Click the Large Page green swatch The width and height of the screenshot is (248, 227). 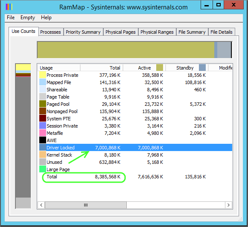click(x=43, y=169)
